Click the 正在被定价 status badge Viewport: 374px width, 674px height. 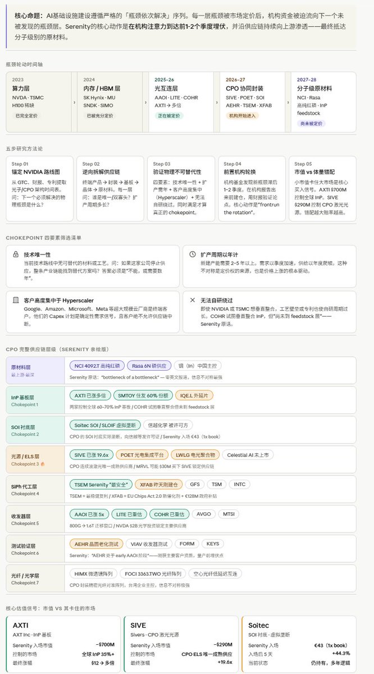[169, 115]
